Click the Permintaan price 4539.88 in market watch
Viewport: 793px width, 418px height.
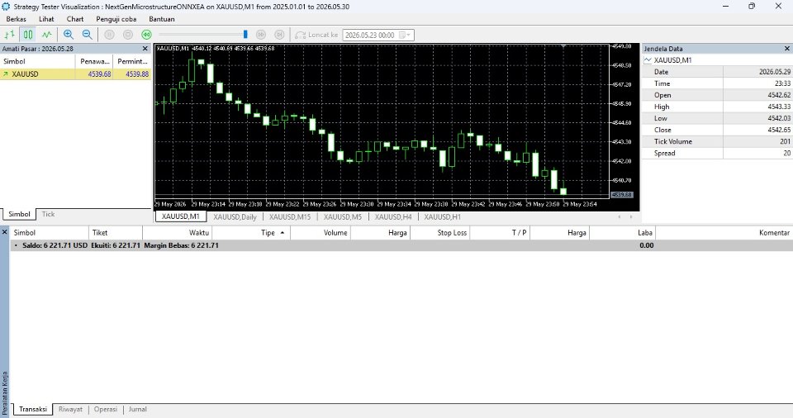click(137, 74)
